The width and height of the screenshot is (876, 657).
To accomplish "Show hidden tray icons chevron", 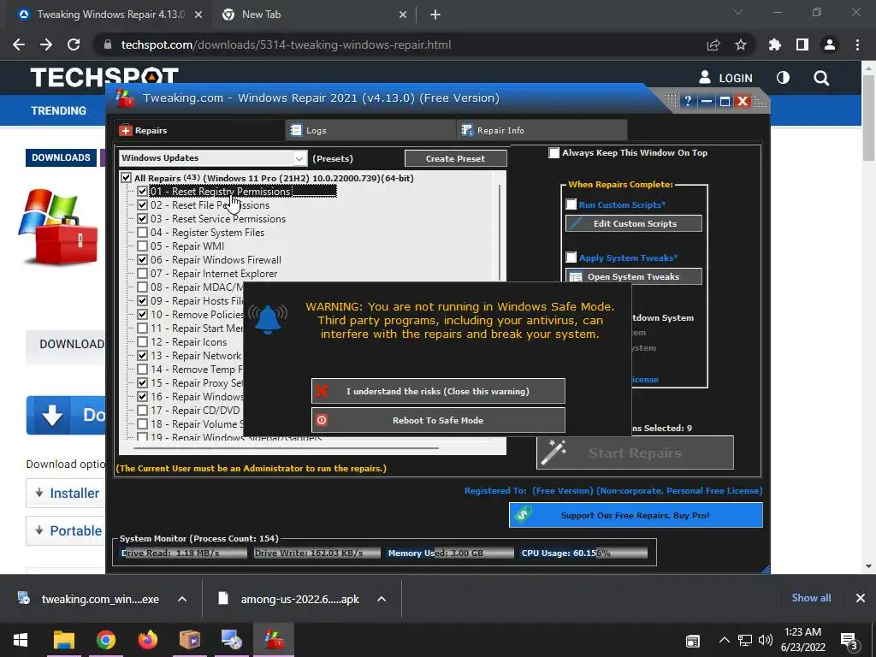I will pyautogui.click(x=724, y=640).
